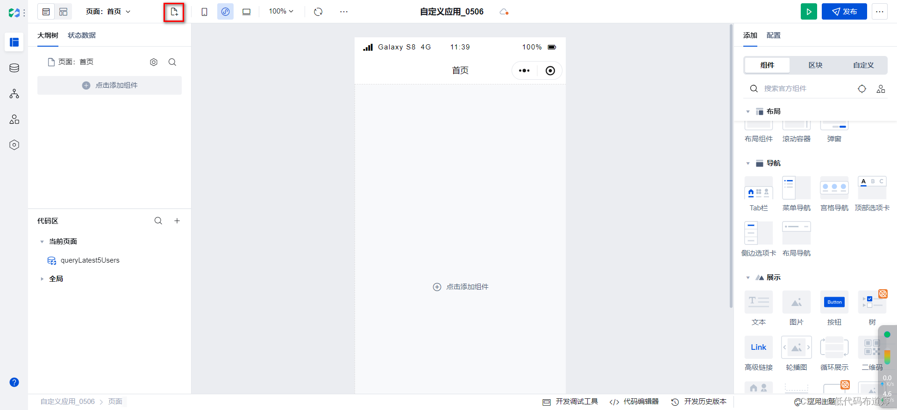This screenshot has height=410, width=897.
Task: Add the 顶部选项卡 component
Action: (872, 194)
